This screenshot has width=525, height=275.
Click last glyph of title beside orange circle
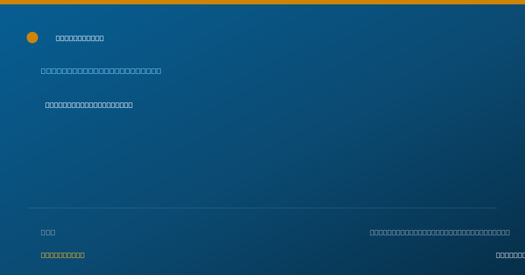[x=101, y=38]
